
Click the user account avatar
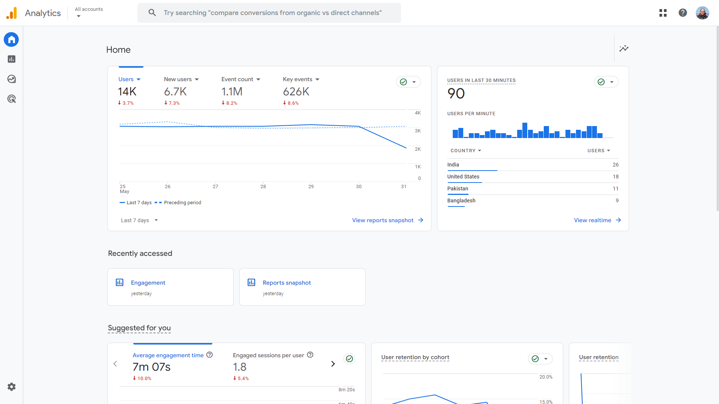pos(702,13)
